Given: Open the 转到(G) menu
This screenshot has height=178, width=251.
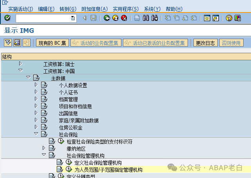Looking at the screenshot, I should click(68, 9).
